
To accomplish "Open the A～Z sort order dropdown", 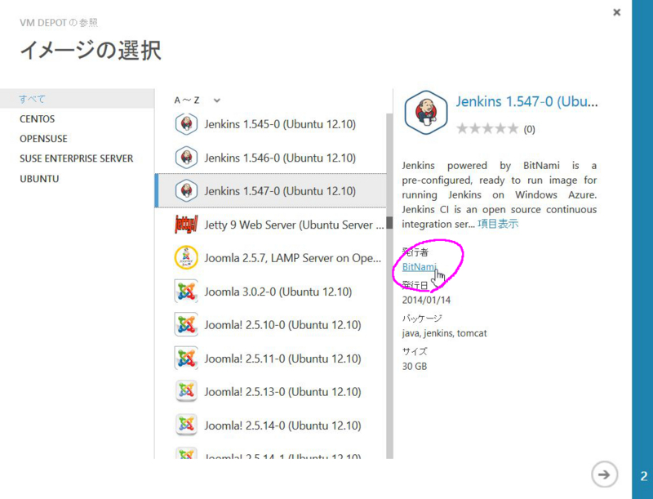I will click(197, 100).
